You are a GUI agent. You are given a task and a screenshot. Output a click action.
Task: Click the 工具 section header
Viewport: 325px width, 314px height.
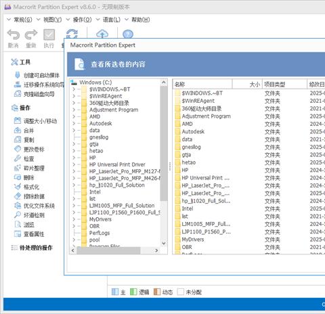(20, 62)
